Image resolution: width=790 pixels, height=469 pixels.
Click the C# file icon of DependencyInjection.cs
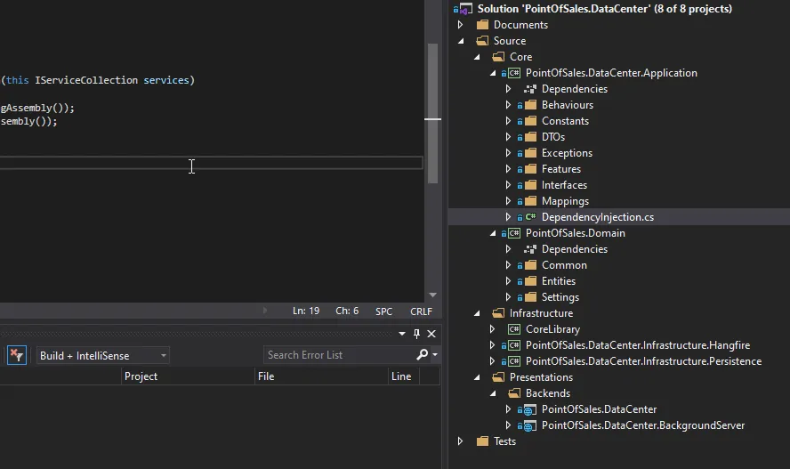pyautogui.click(x=530, y=217)
